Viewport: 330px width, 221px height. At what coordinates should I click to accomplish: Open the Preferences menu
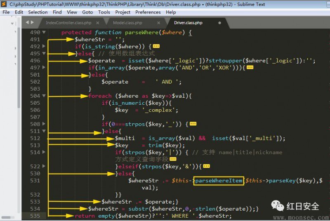148,12
